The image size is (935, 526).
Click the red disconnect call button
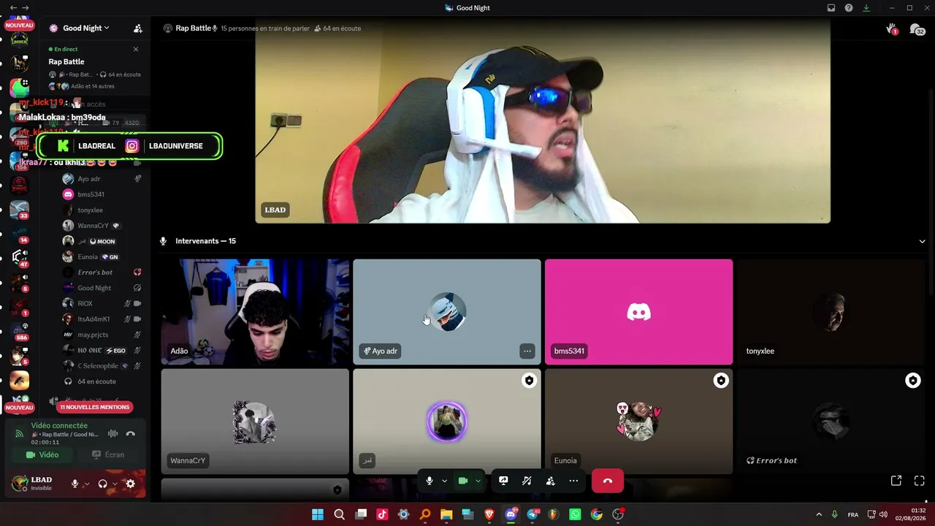tap(607, 481)
